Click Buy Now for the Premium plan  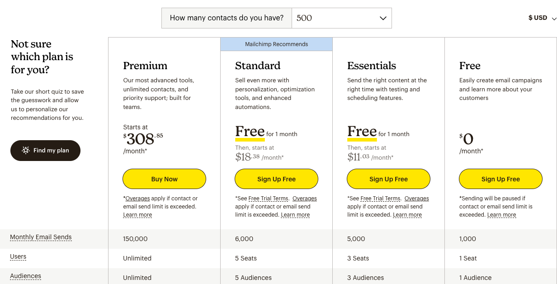coord(164,179)
